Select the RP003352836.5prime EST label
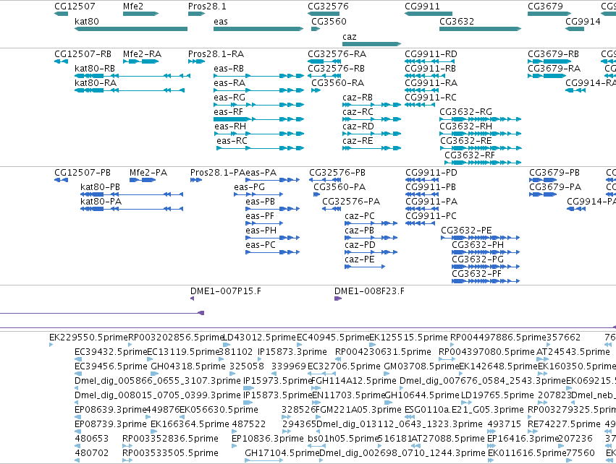 170,439
